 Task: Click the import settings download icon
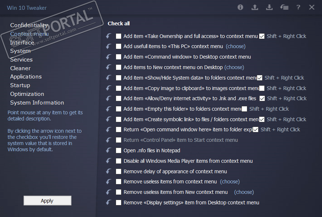tap(269, 8)
